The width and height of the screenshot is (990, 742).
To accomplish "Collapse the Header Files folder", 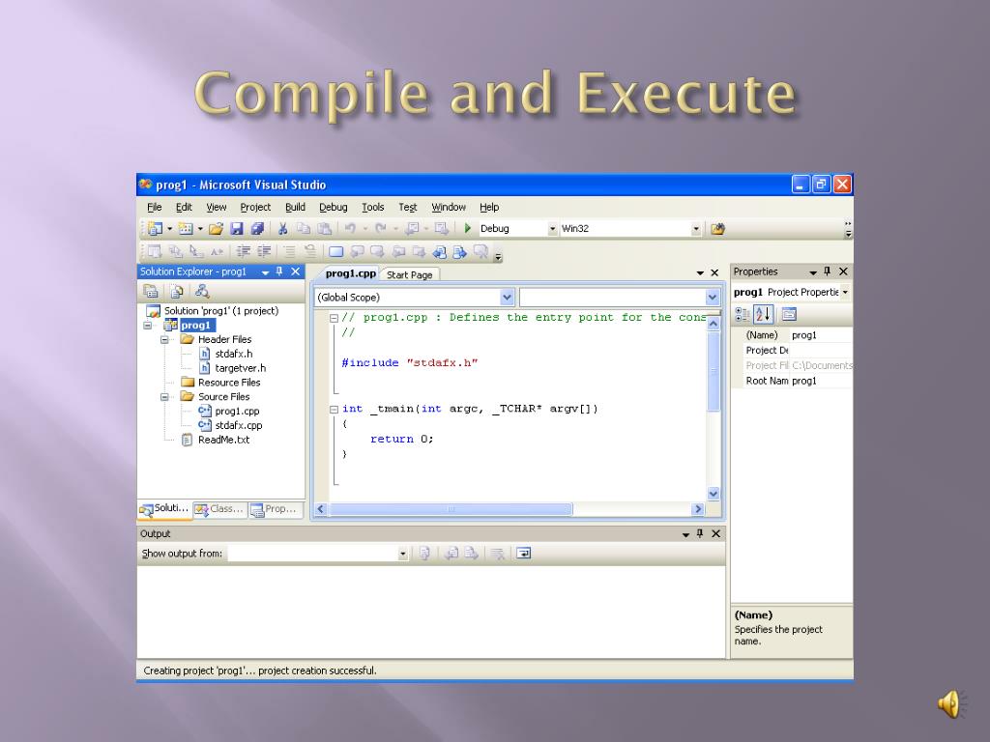I will 164,339.
